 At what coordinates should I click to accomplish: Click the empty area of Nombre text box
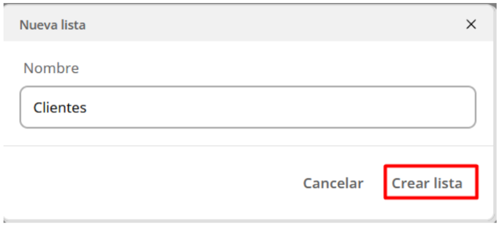click(x=281, y=107)
